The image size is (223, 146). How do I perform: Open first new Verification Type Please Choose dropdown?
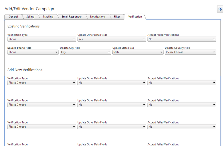[x=42, y=83]
